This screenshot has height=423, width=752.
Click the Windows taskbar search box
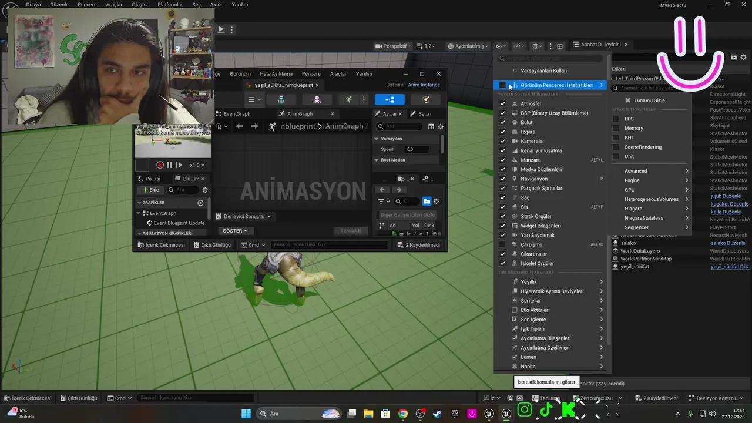click(x=298, y=414)
